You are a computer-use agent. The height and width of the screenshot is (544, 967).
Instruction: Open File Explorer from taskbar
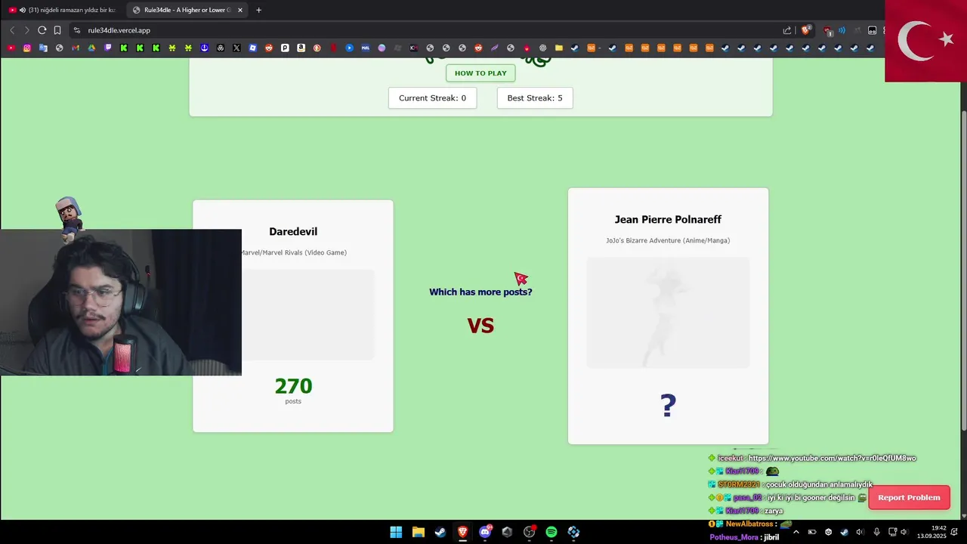(x=418, y=532)
